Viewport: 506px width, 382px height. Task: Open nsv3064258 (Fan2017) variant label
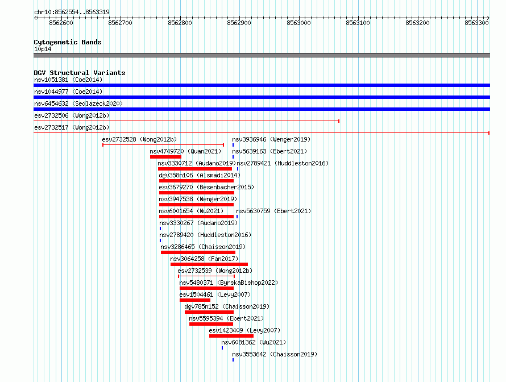(x=204, y=259)
